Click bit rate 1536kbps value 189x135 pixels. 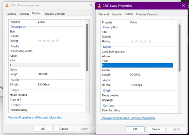(x=136, y=85)
